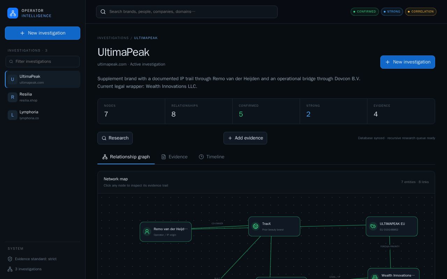This screenshot has width=447, height=279.
Task: Click the network icon beside 3 investigations
Action: tap(10, 269)
